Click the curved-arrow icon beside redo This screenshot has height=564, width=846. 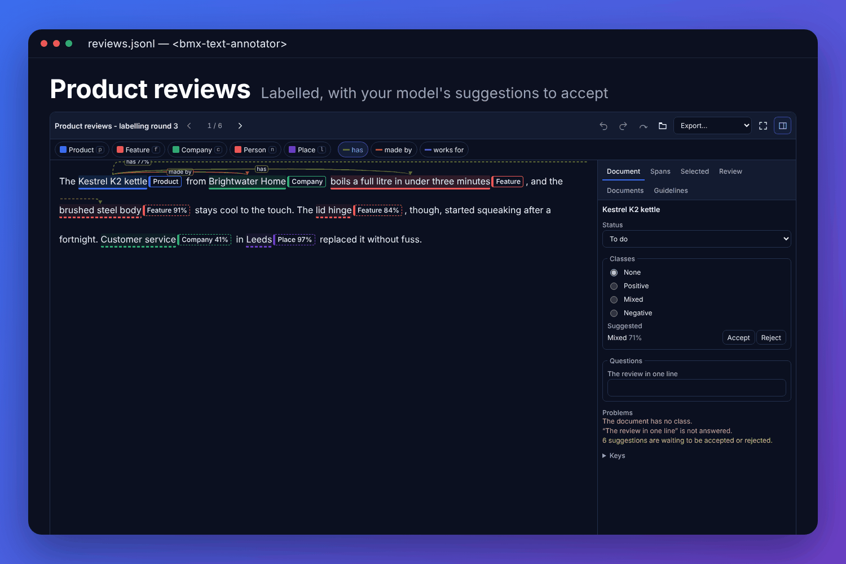pos(643,126)
